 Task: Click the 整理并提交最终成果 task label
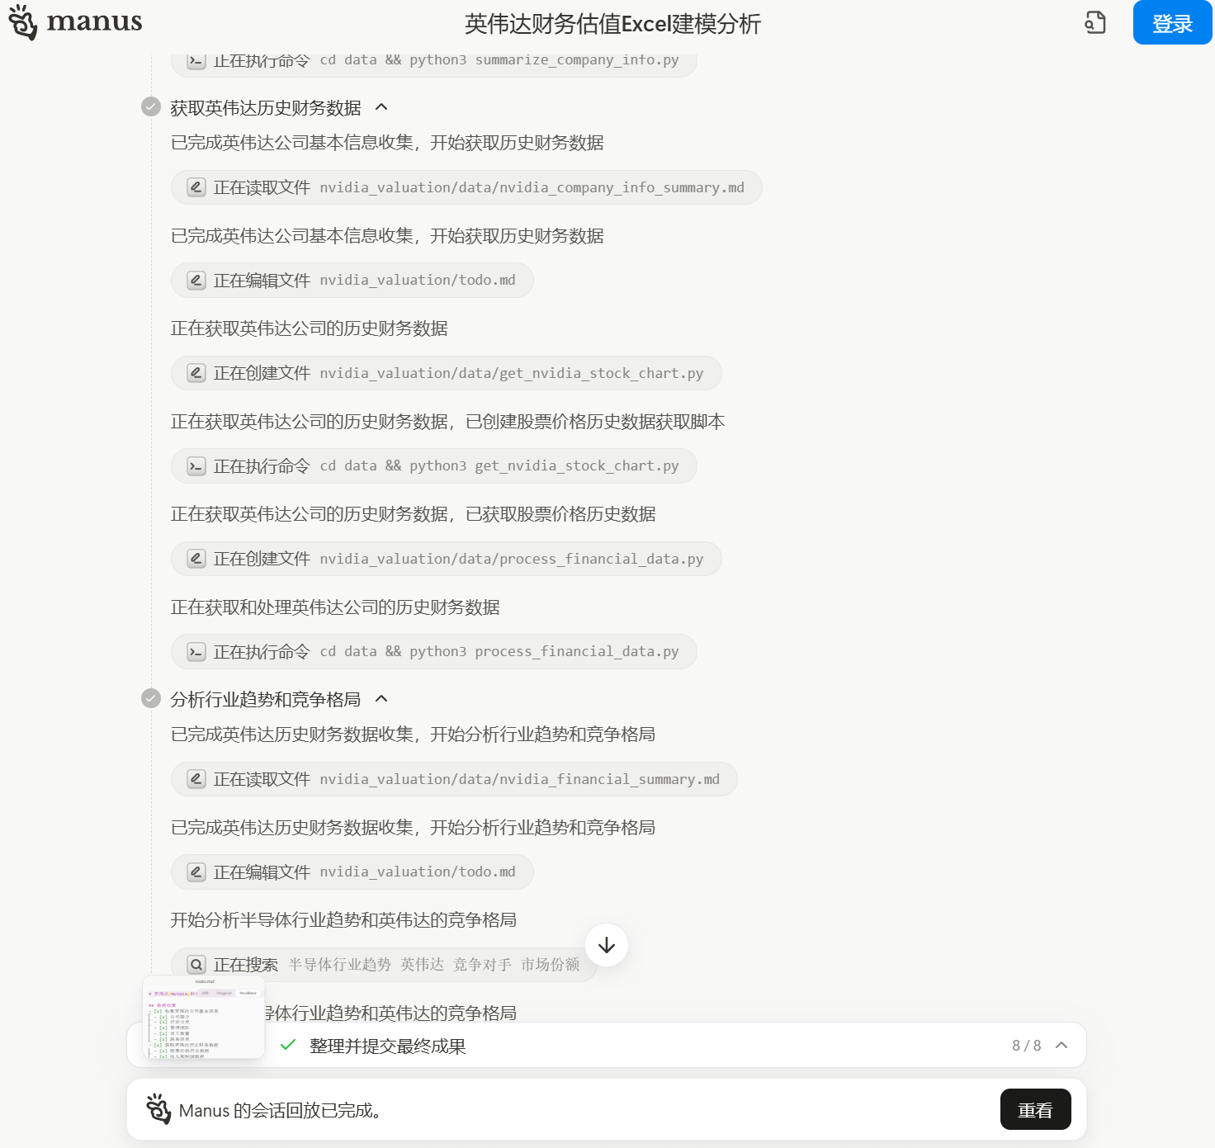[x=388, y=1046]
